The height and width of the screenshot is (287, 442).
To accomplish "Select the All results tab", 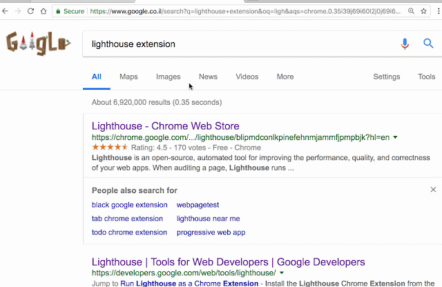I will click(x=97, y=77).
